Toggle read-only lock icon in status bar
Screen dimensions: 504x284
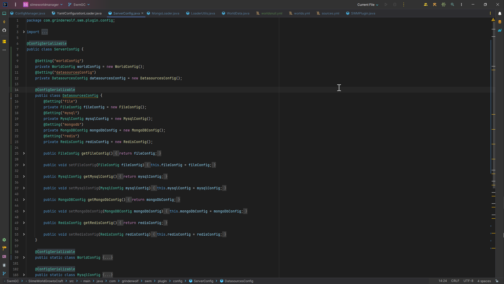pos(497,281)
